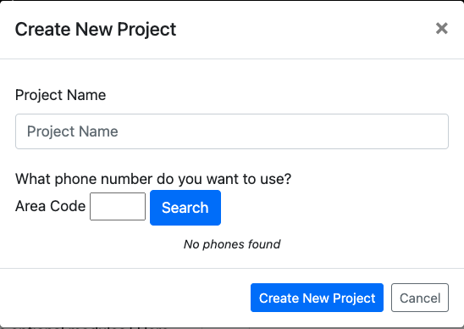
Task: Submit the form via Create New Project
Action: coord(317,298)
